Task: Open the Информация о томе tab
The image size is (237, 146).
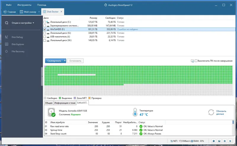Action: pos(65,103)
